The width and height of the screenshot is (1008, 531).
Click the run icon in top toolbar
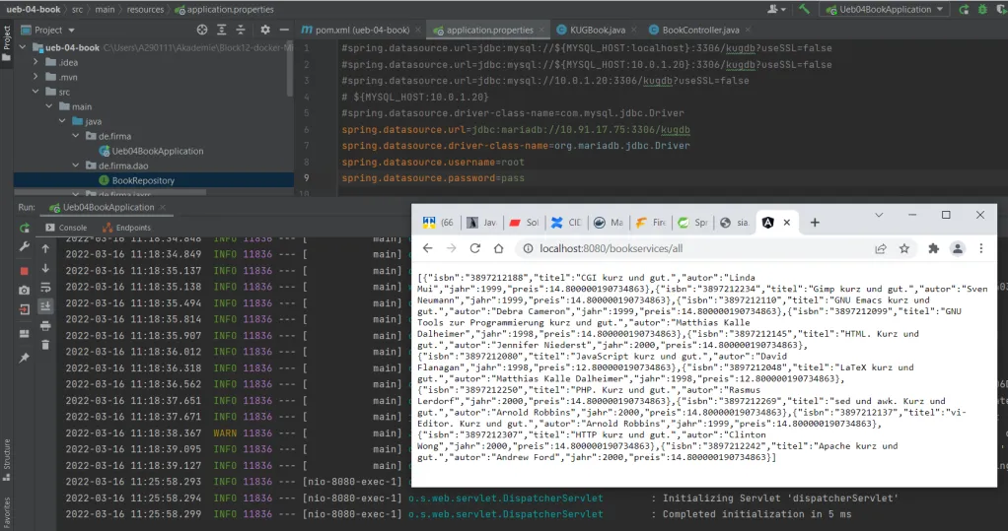(x=964, y=9)
